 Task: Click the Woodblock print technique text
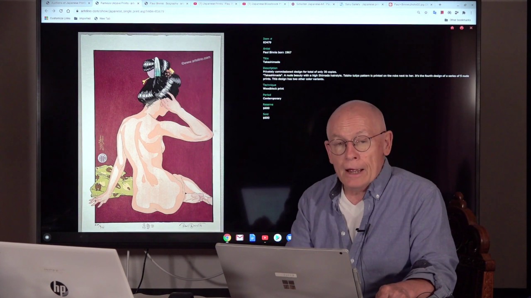273,89
